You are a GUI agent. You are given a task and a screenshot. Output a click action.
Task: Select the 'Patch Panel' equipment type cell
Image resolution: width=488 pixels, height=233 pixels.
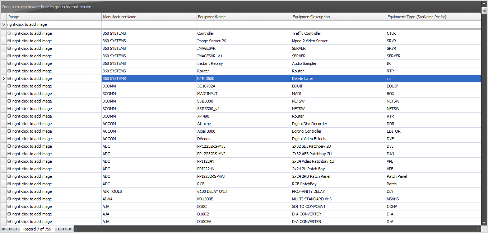pyautogui.click(x=433, y=176)
